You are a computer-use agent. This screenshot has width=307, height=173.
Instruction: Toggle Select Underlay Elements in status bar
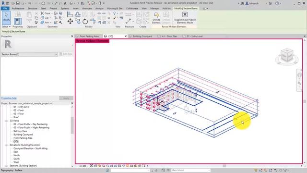260,170
